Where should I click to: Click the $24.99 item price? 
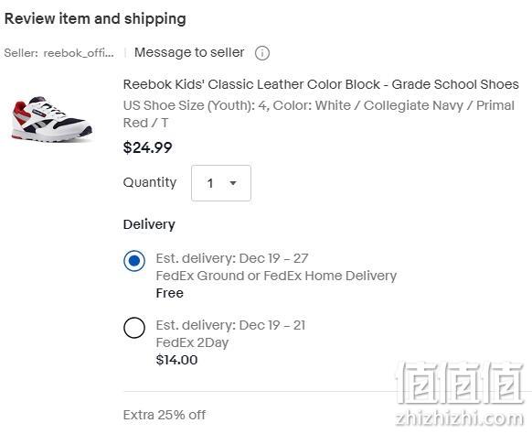tap(147, 147)
